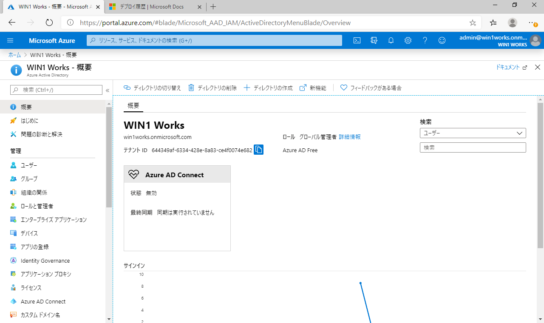Open the browser profile icon

(513, 23)
